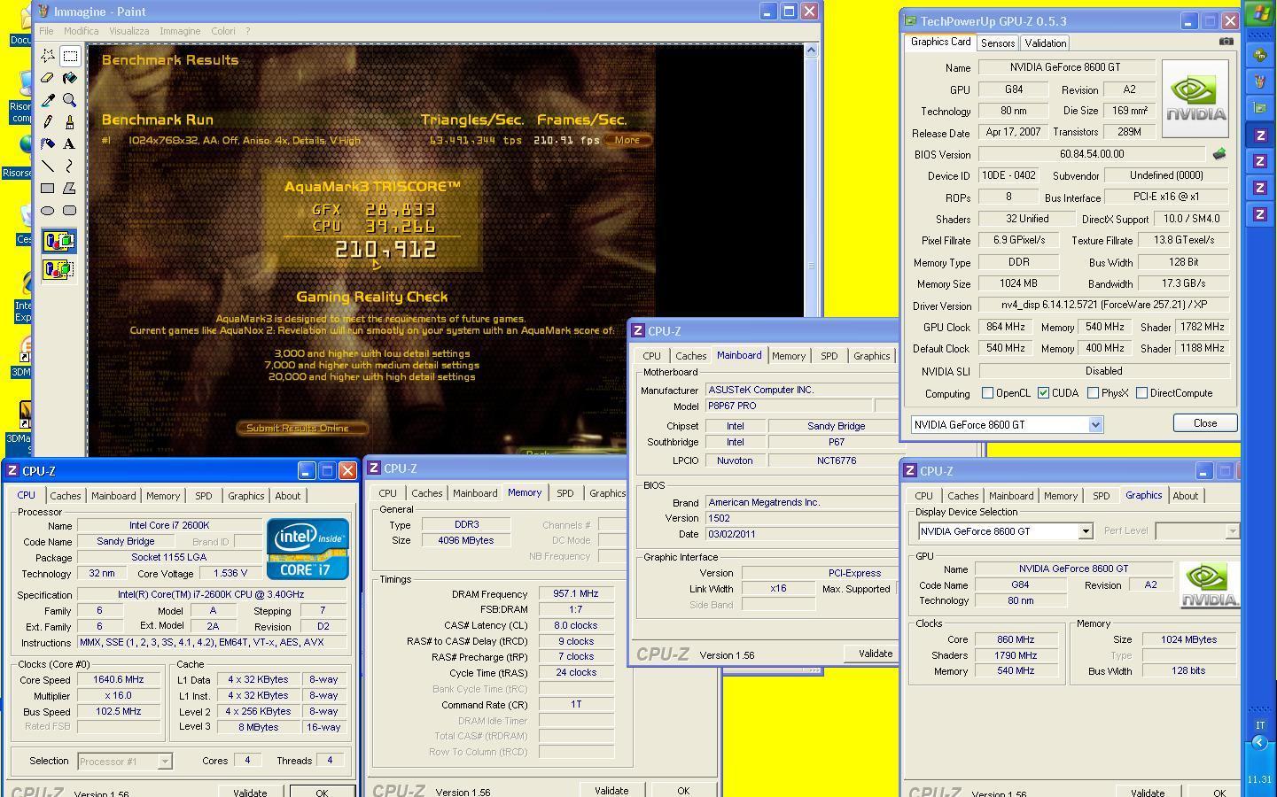Switch to the Sensors tab in GPU-Z
1277x797 pixels.
(x=998, y=43)
